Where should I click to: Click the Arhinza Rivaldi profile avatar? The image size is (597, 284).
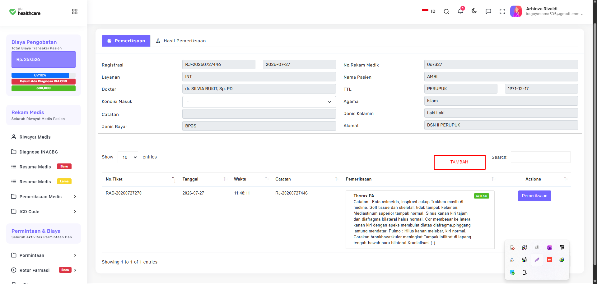pos(516,11)
